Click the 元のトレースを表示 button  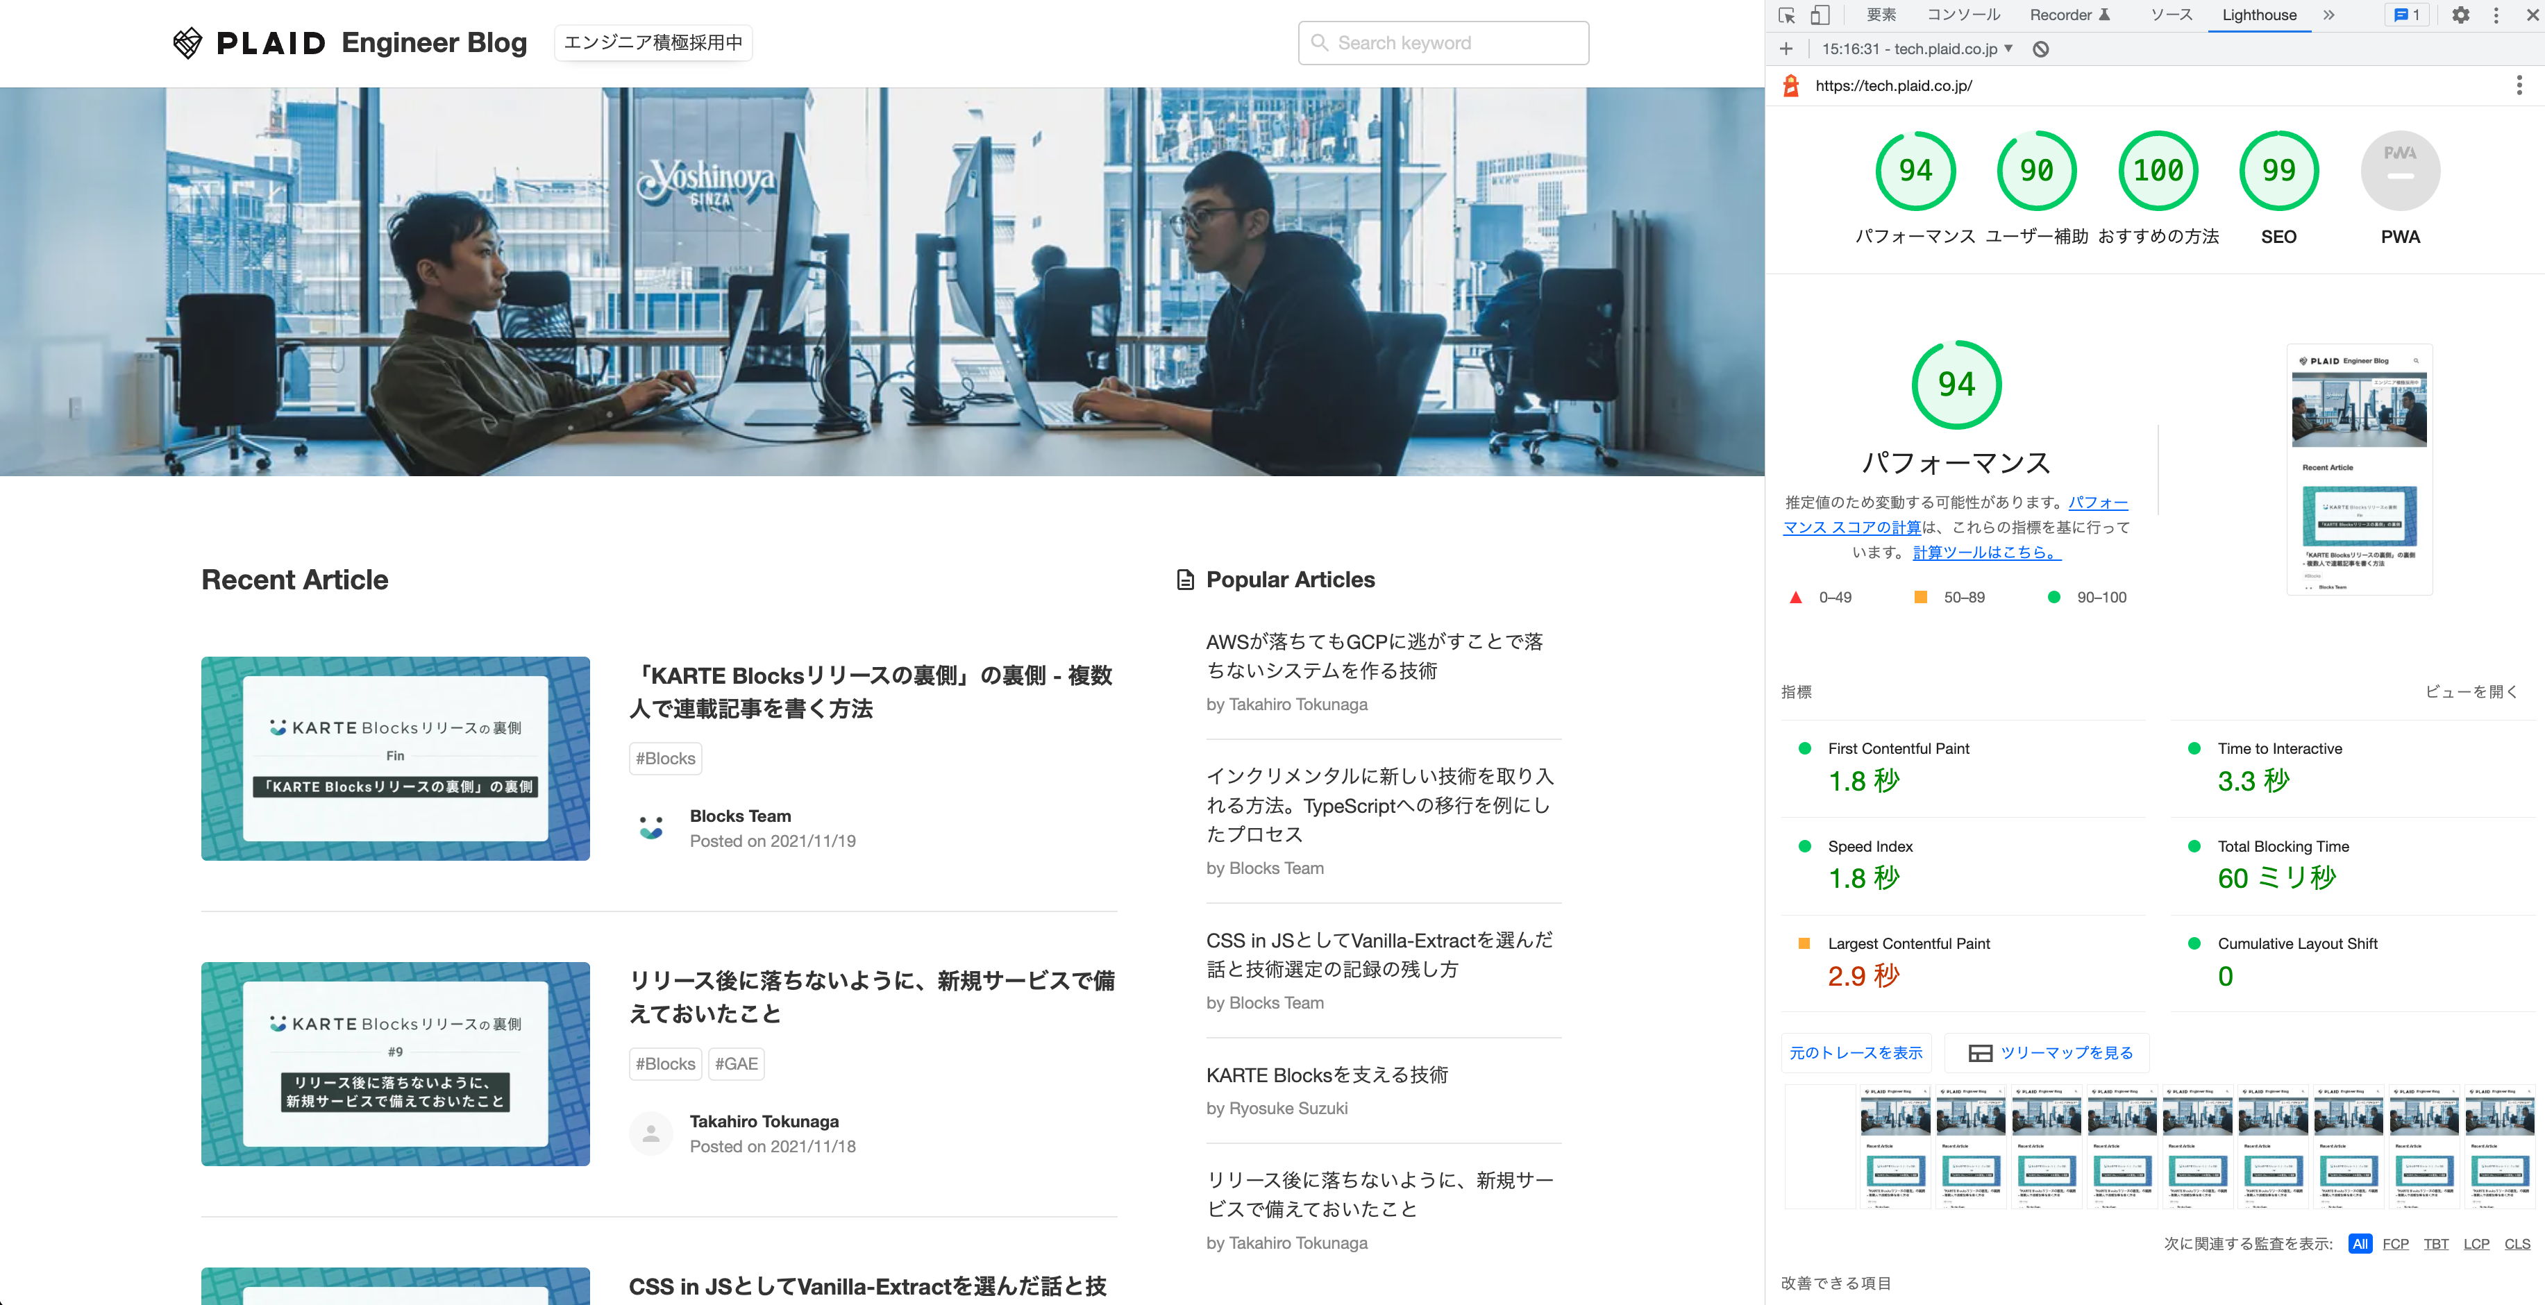tap(1856, 1053)
